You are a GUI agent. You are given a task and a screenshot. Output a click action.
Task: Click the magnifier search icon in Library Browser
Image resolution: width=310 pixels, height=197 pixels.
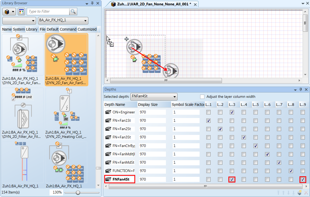(x=73, y=12)
